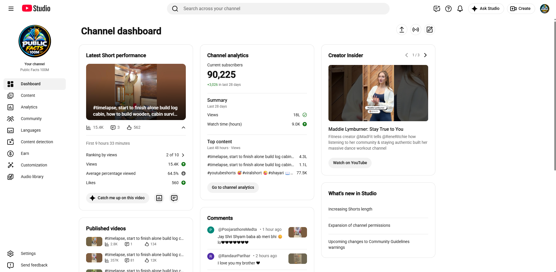Click the YouTube Studio logo
The width and height of the screenshot is (556, 272).
pos(36,8)
